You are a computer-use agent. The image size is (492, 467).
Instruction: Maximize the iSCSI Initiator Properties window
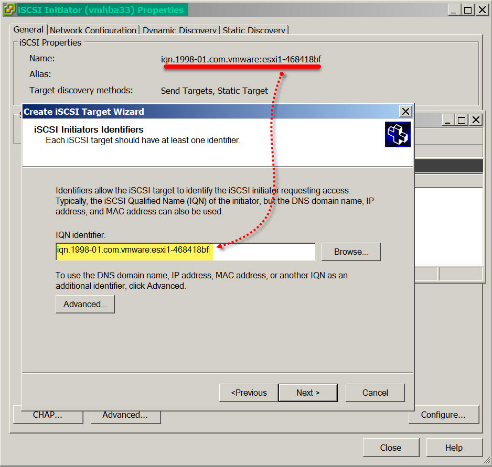(468, 10)
